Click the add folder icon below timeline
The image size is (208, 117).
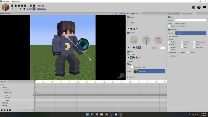(2, 110)
